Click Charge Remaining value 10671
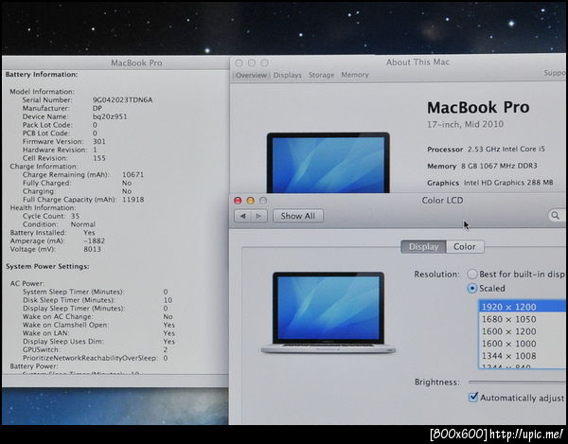Image resolution: width=568 pixels, height=444 pixels. [x=133, y=175]
